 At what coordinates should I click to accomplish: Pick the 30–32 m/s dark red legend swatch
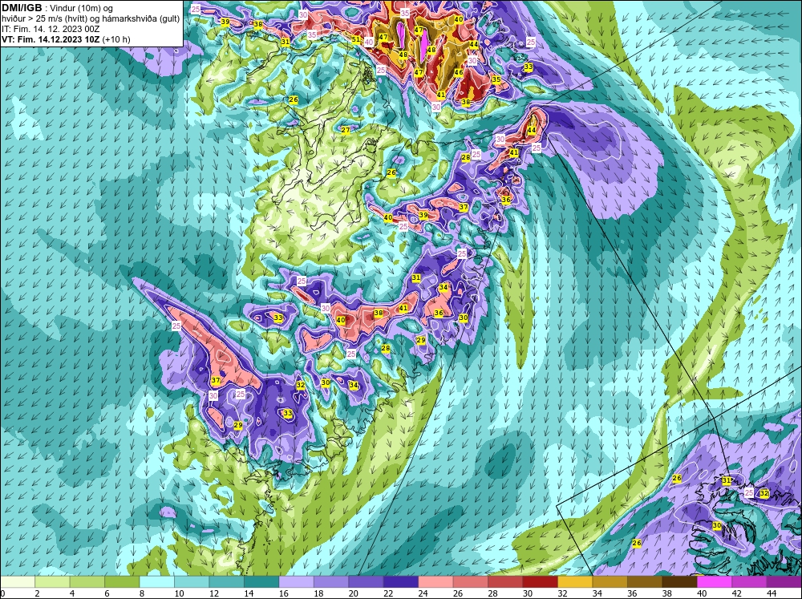click(540, 582)
